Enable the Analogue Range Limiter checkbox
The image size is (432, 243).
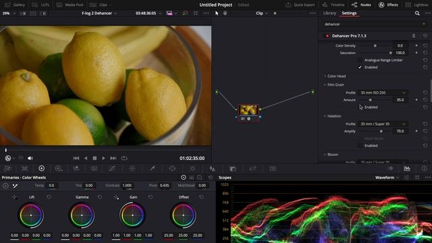pos(360,60)
